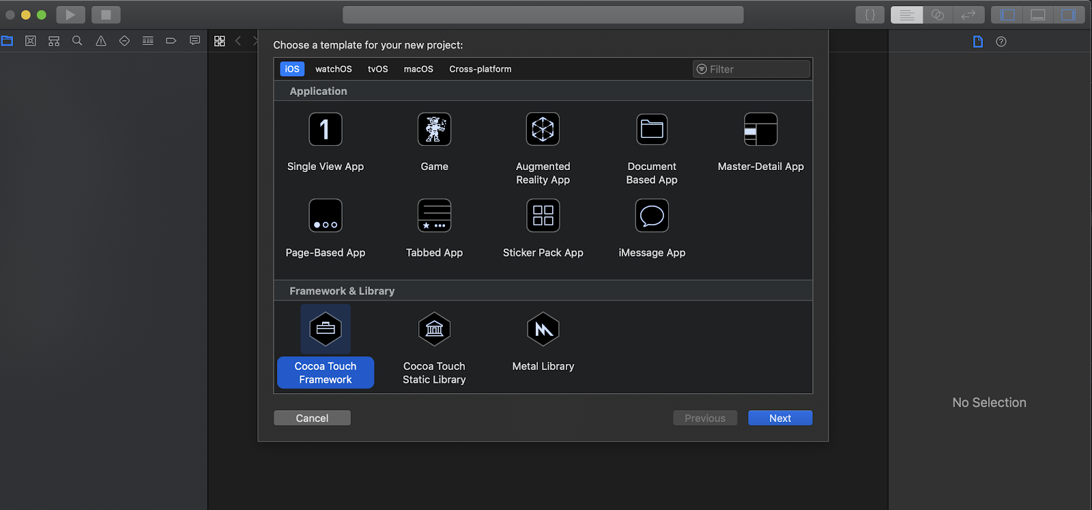Image resolution: width=1092 pixels, height=510 pixels.
Task: Open the Test navigator diamond icon
Action: pos(124,41)
